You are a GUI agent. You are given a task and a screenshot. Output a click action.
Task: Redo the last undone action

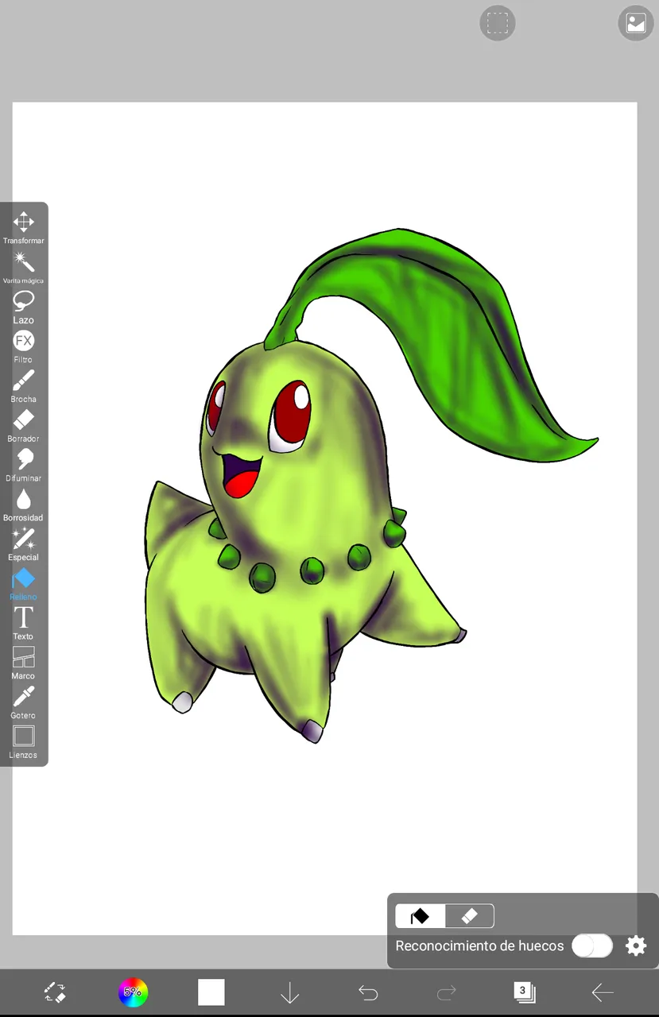pos(447,992)
